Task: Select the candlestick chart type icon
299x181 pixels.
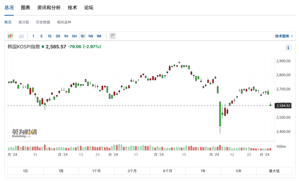Action: click(10, 36)
